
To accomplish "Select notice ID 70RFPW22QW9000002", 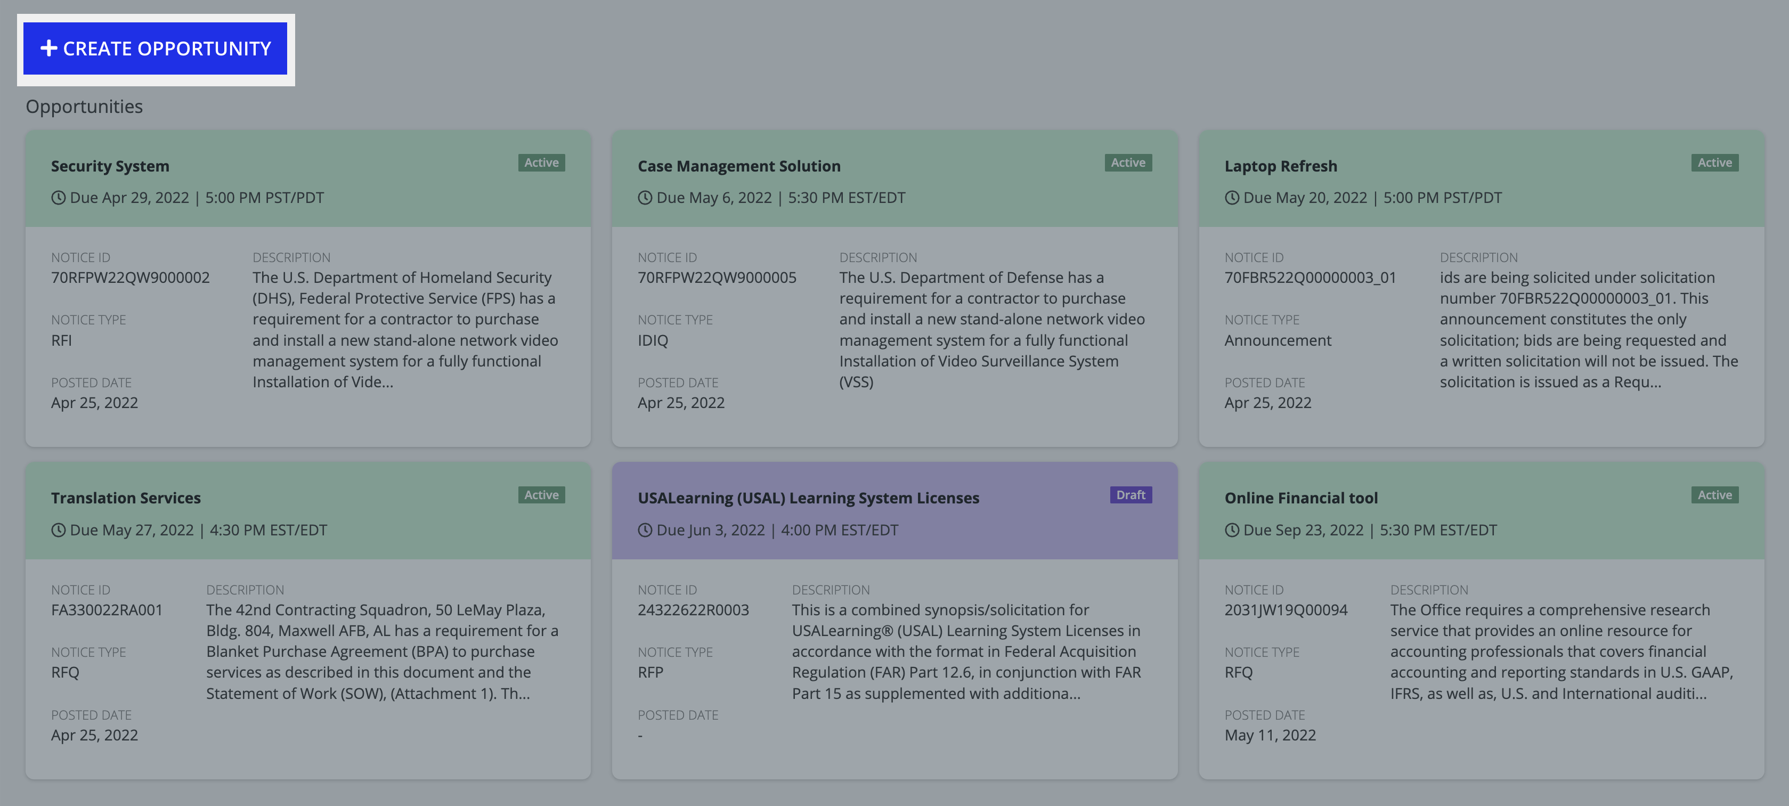I will pyautogui.click(x=130, y=278).
